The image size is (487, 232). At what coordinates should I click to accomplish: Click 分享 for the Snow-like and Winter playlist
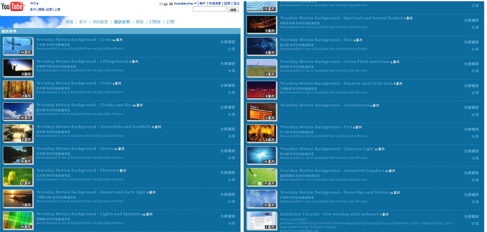(475, 202)
